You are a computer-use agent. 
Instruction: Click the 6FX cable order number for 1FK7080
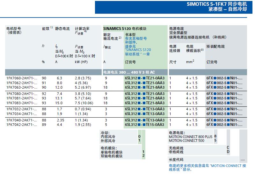tap(224, 94)
